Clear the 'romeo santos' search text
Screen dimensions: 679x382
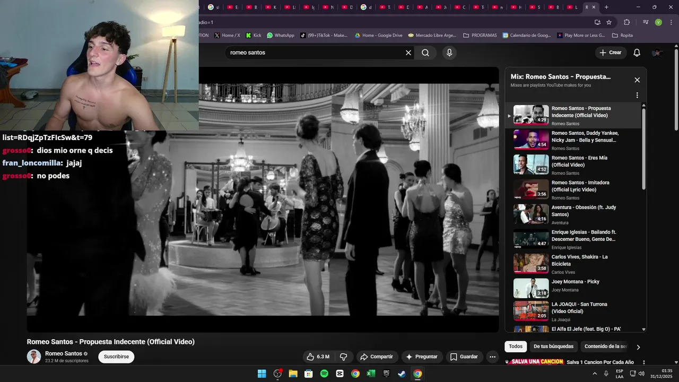408,53
